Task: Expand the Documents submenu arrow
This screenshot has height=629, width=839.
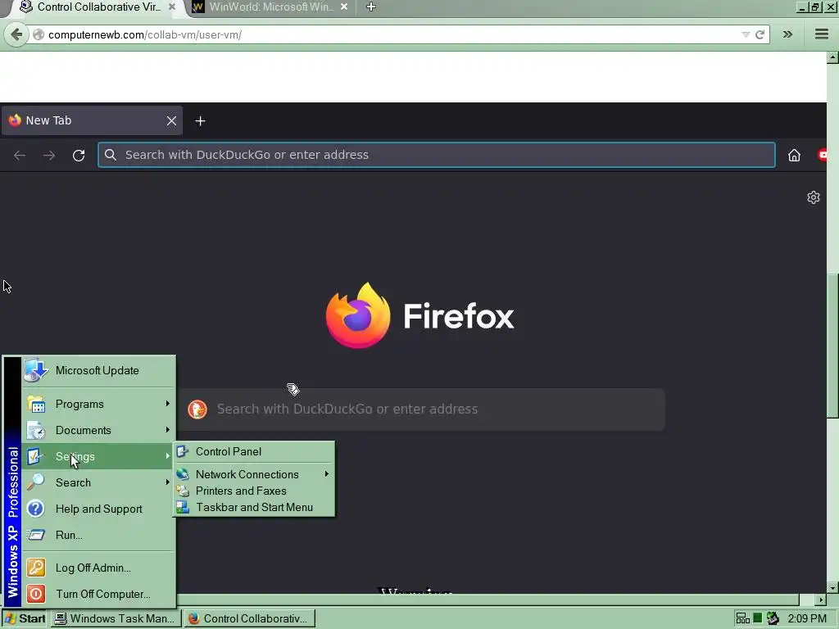Action: tap(167, 430)
